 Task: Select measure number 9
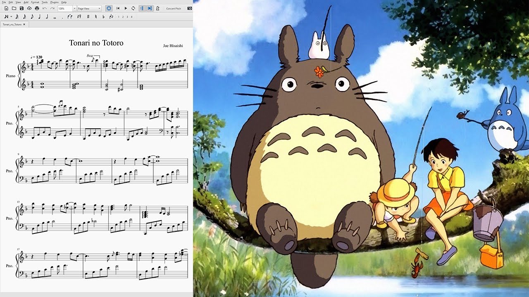19,155
